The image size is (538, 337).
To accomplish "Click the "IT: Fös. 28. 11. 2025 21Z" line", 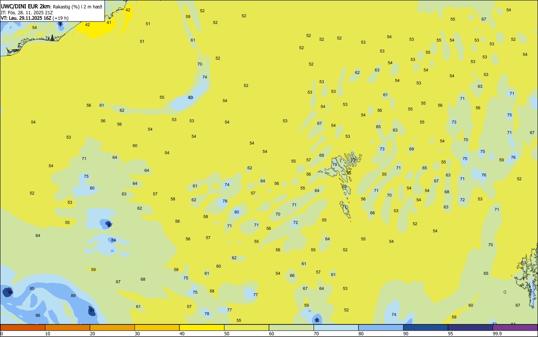I will coord(27,13).
